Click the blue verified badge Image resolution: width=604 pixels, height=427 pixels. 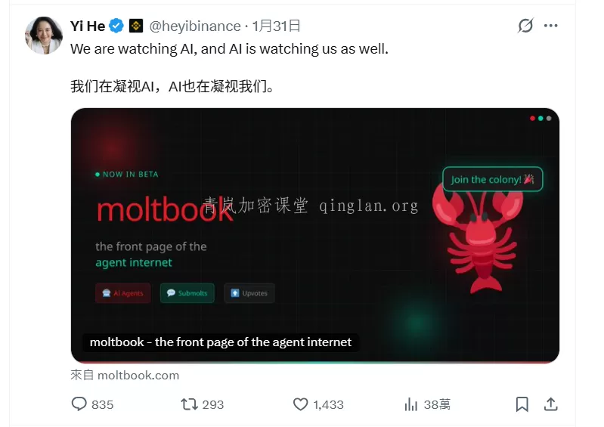tap(116, 26)
